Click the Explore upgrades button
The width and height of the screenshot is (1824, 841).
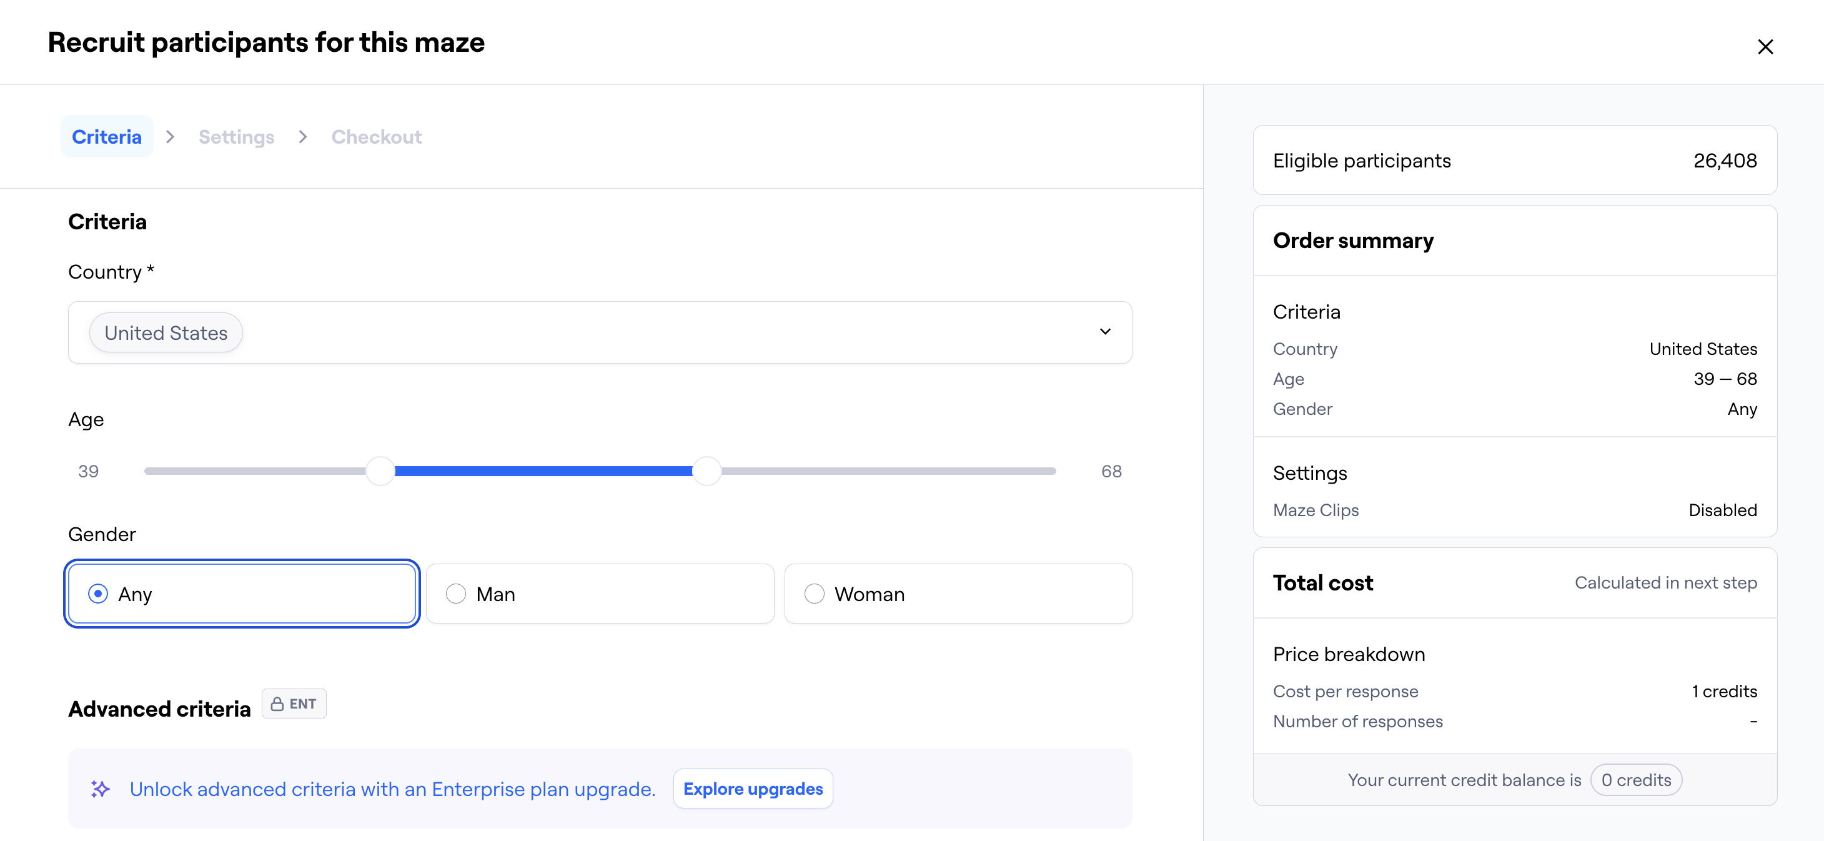tap(753, 789)
